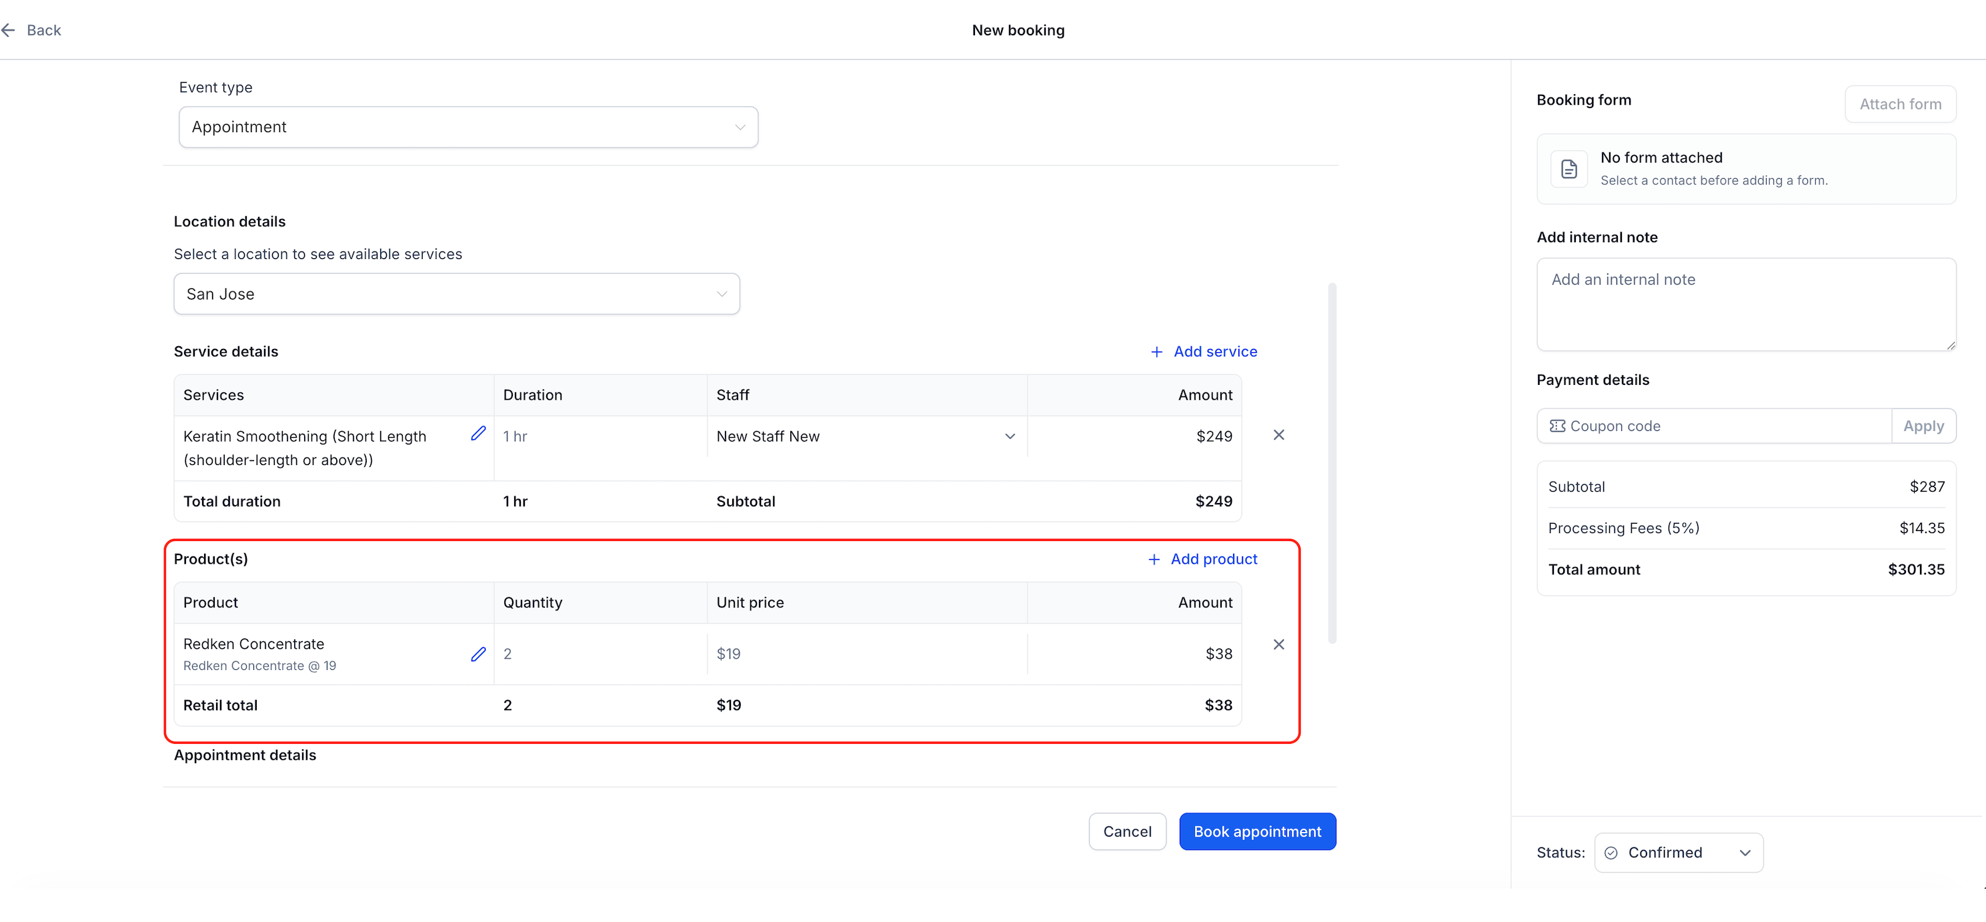Viewport: 1986px width, 922px height.
Task: Click the unit price field showing $19
Action: 866,654
